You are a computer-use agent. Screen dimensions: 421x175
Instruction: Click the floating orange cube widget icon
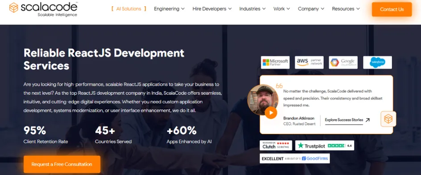coord(388,119)
